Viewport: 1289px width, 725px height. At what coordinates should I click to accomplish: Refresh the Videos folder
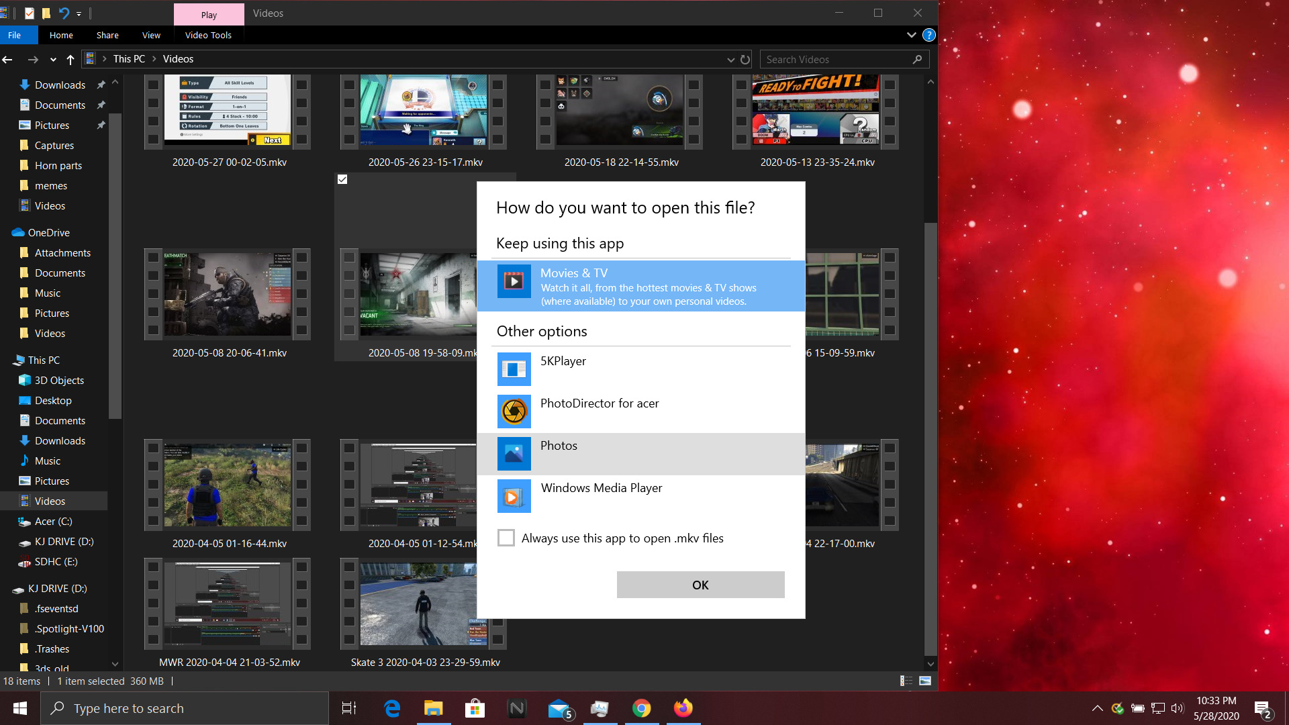(x=745, y=59)
